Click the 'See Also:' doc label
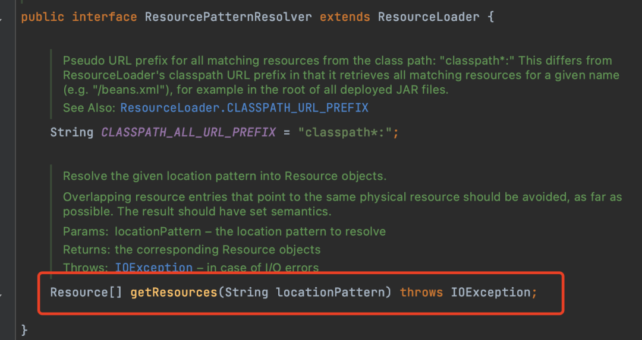Screen dimensions: 642x340 point(89,108)
